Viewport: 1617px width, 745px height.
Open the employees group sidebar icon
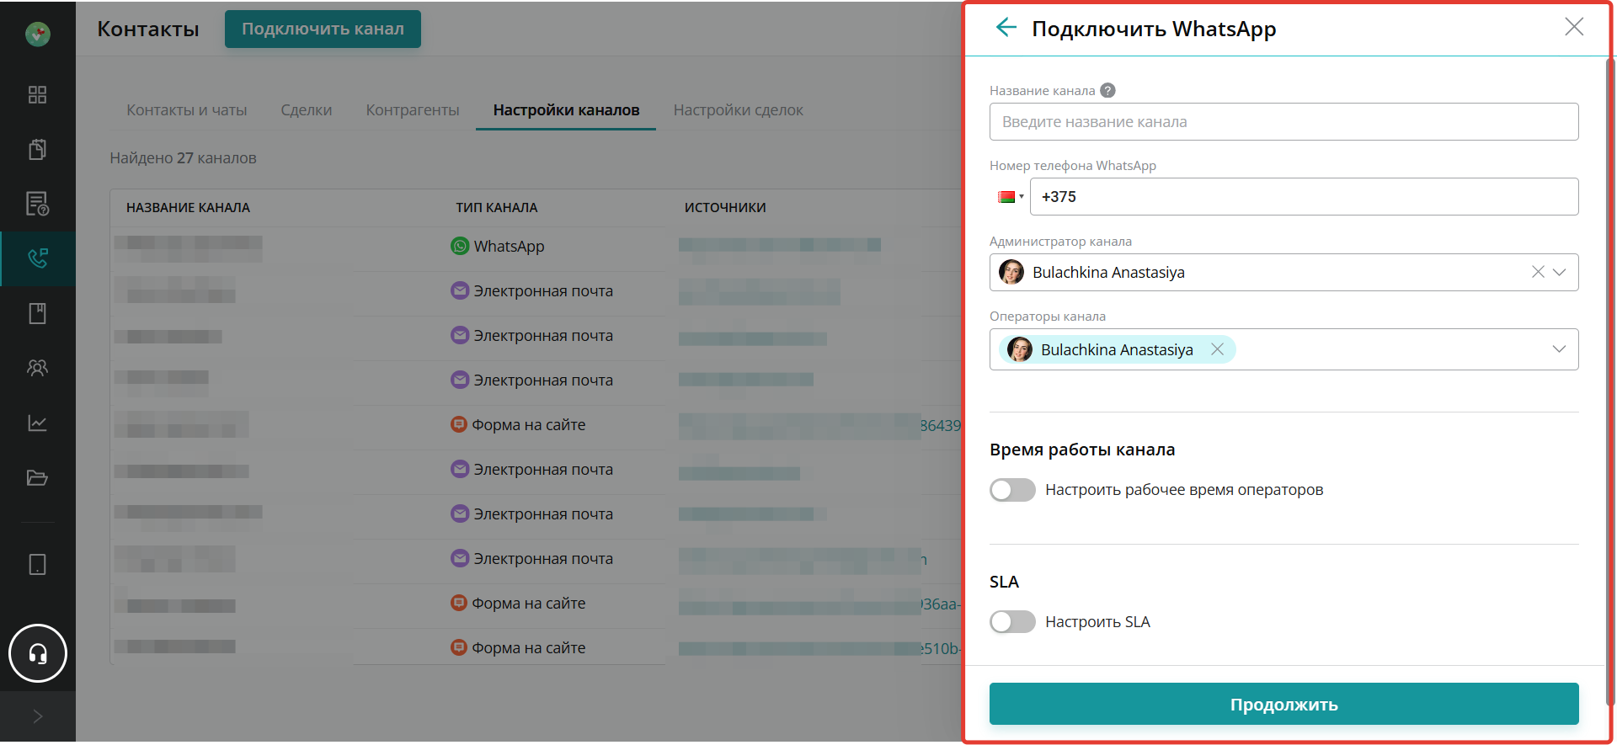pos(37,368)
